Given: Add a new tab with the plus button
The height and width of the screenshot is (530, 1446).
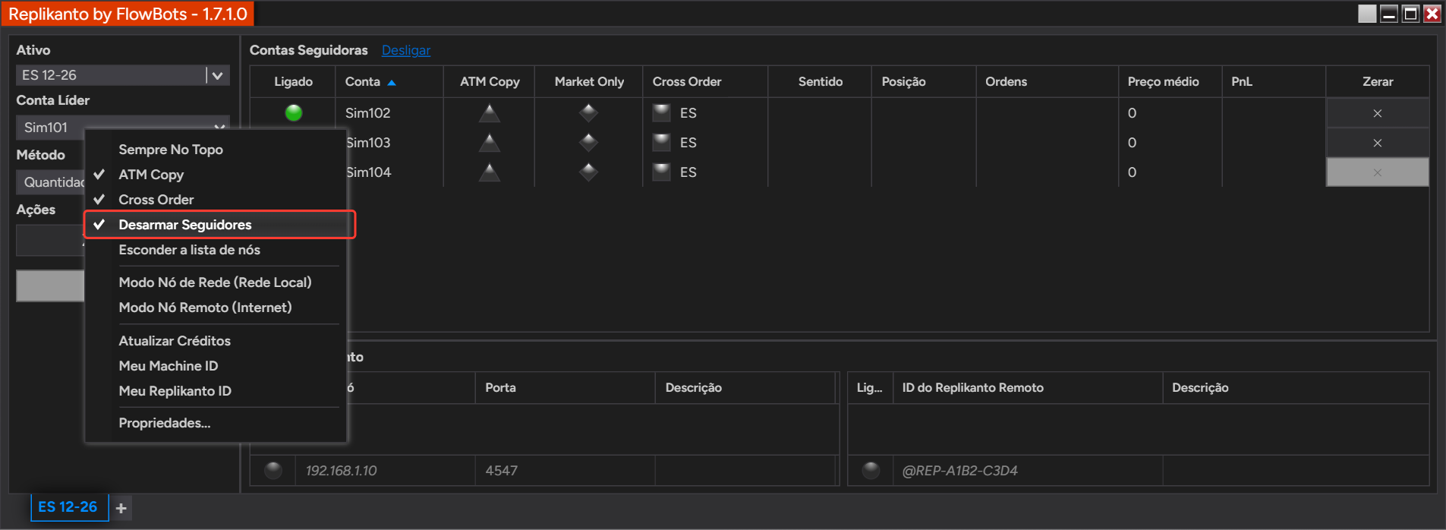Looking at the screenshot, I should [x=121, y=508].
